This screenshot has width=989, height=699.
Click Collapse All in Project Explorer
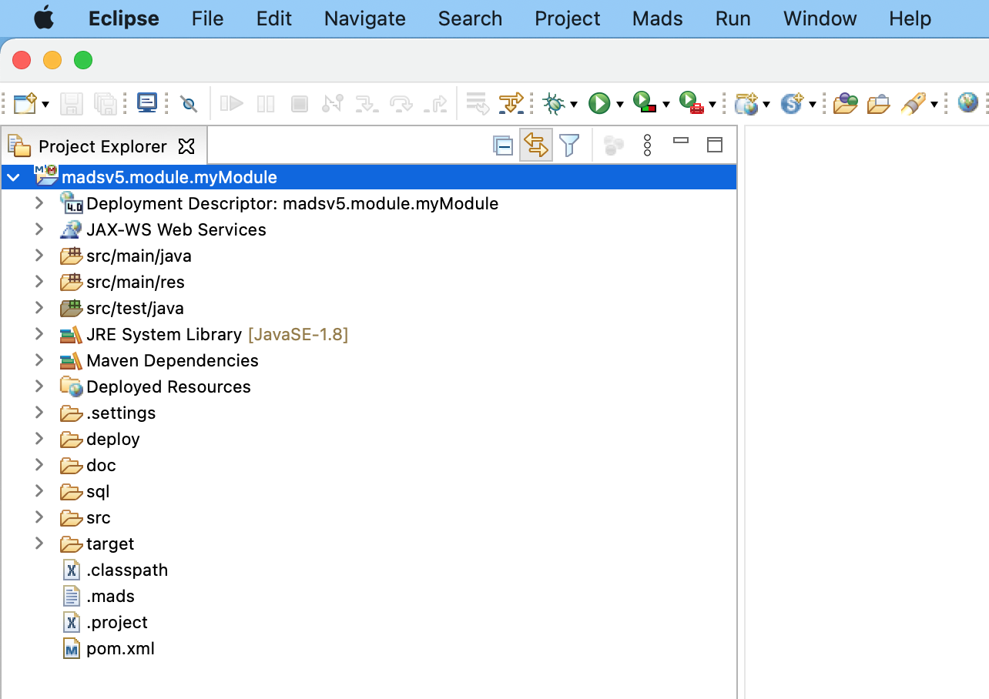503,145
